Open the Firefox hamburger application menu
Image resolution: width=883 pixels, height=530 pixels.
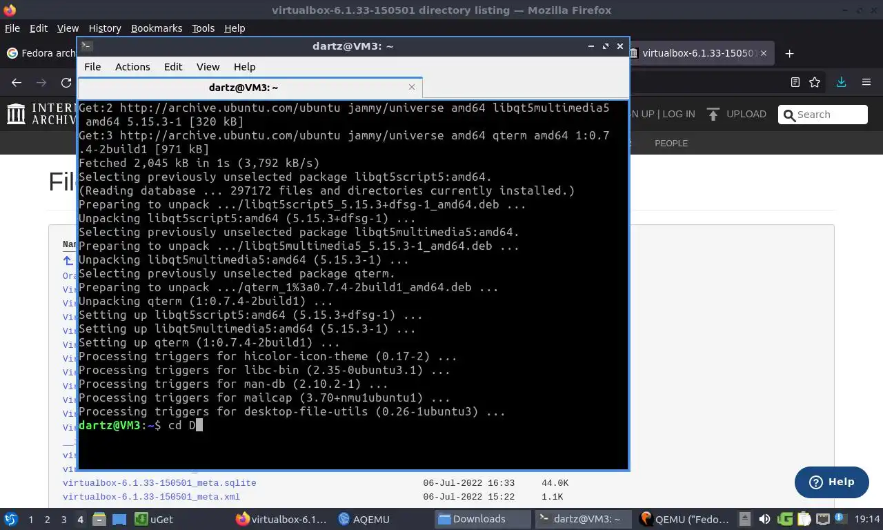[866, 82]
